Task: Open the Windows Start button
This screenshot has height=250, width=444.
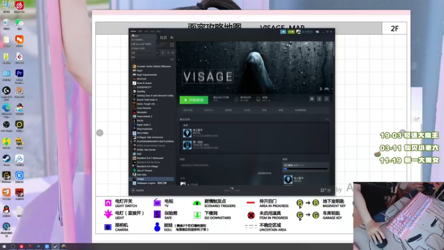Action: 4,247
